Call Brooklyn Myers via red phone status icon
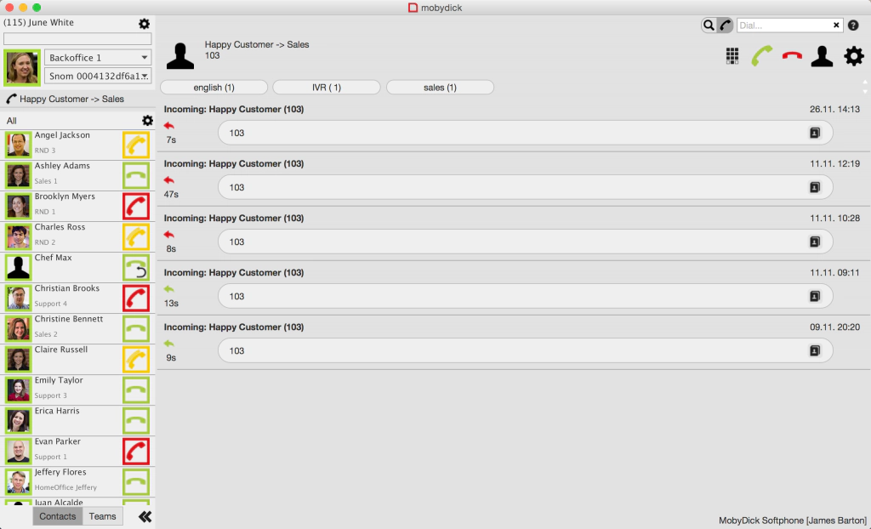 coord(136,207)
